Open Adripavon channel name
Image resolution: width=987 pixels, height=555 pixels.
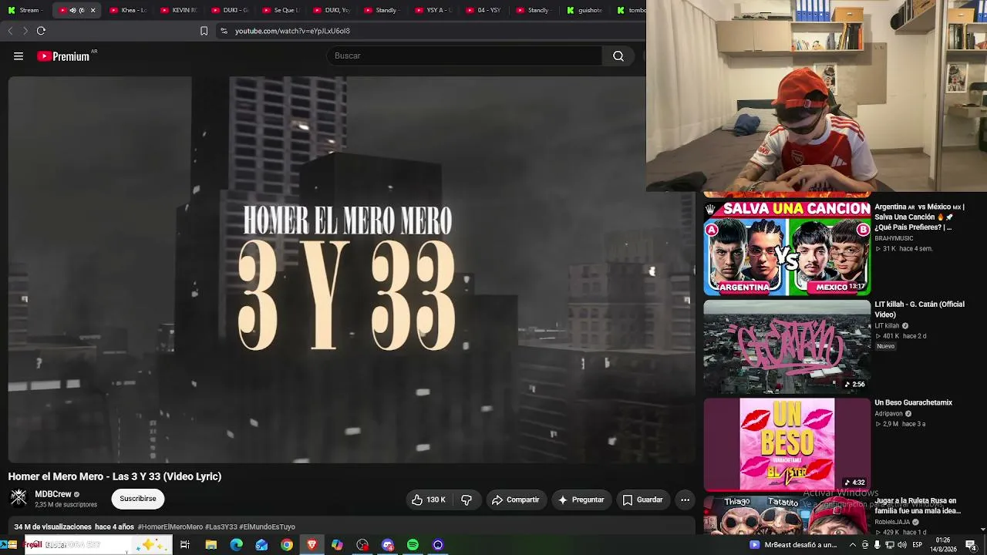click(x=888, y=414)
